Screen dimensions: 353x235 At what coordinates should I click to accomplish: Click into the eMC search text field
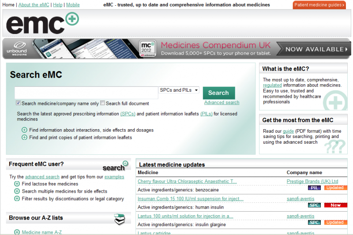tap(86, 93)
